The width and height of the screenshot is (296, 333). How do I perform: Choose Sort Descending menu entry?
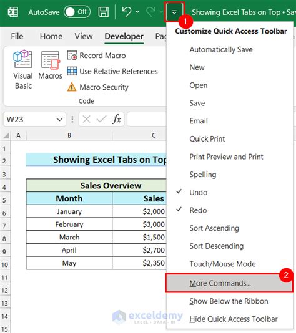coord(229,246)
